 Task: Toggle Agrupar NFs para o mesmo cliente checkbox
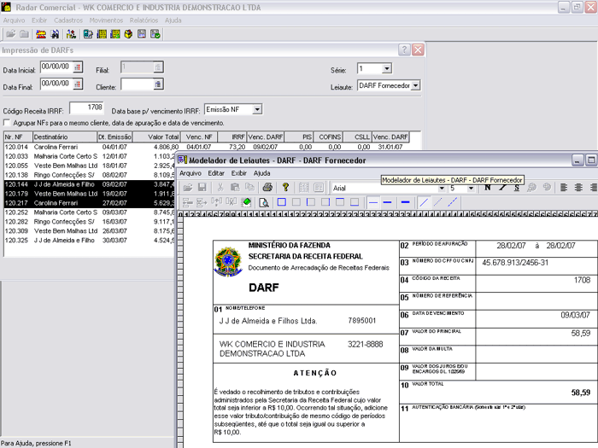click(7, 123)
